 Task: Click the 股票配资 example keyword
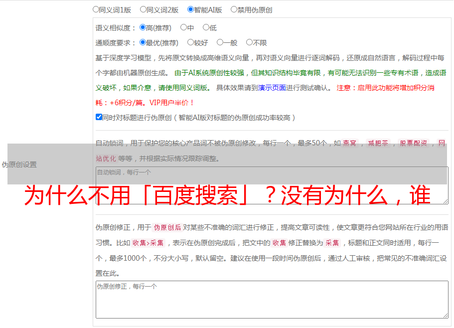[414, 143]
